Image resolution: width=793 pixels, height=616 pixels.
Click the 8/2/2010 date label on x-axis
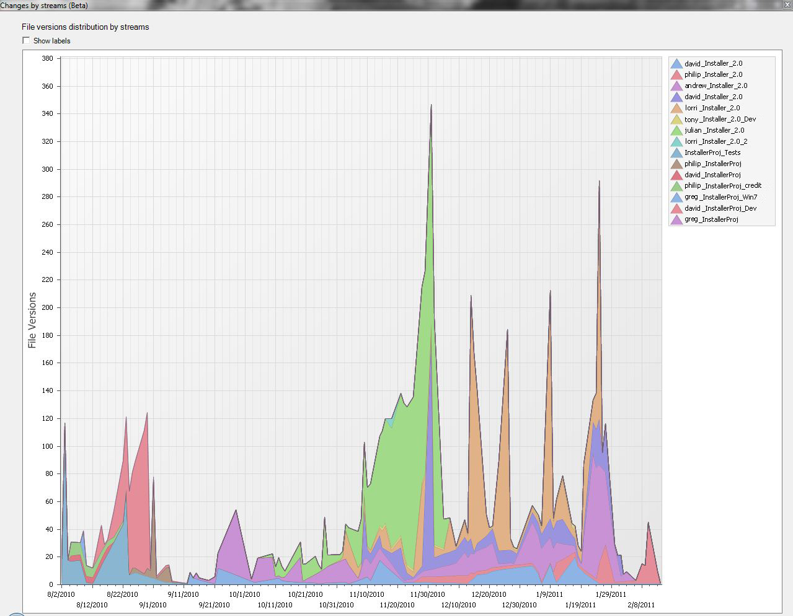[61, 594]
